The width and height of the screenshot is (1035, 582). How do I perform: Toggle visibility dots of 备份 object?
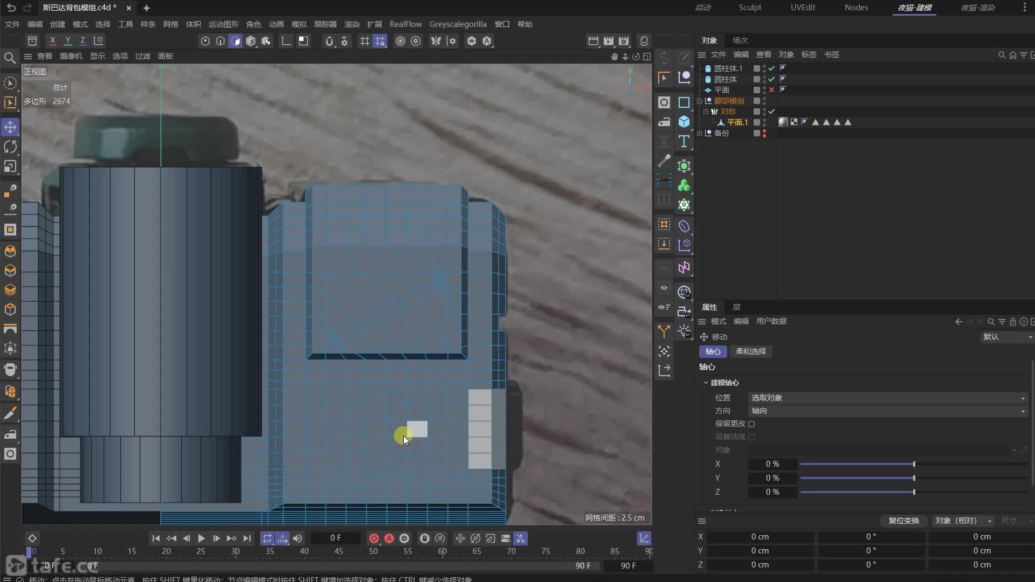[x=764, y=133]
